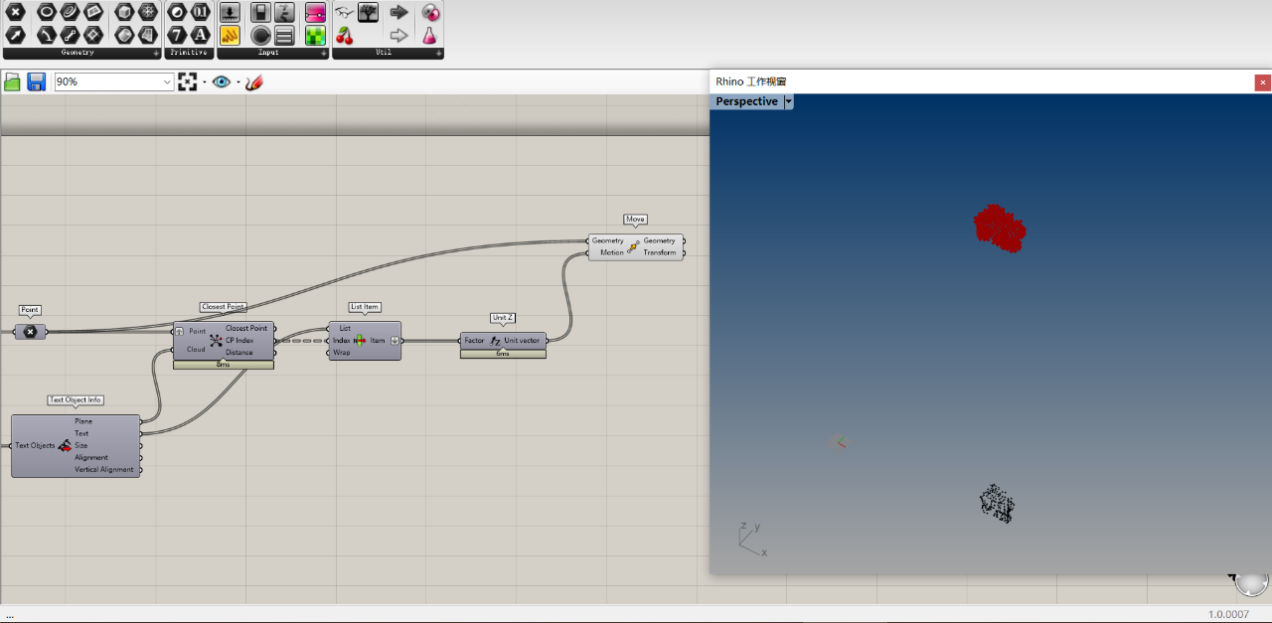The width and height of the screenshot is (1272, 623).
Task: Select the Move component on canvas
Action: click(633, 246)
